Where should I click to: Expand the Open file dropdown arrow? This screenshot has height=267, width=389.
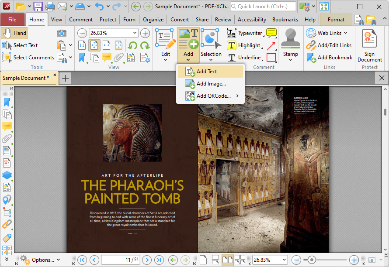(x=29, y=6)
